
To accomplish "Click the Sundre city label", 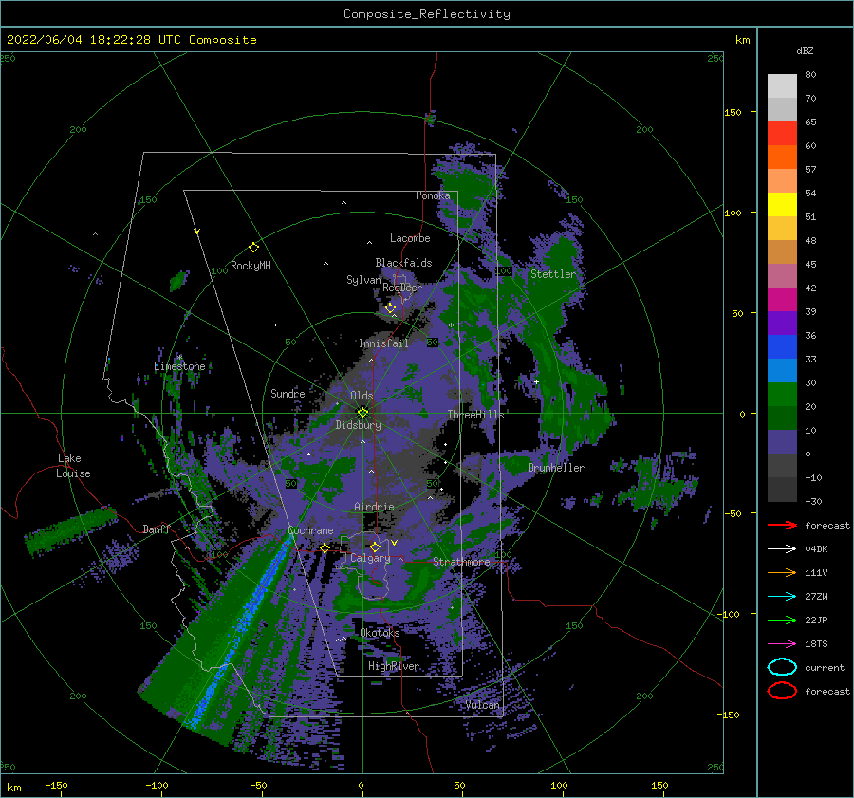I will coord(288,393).
